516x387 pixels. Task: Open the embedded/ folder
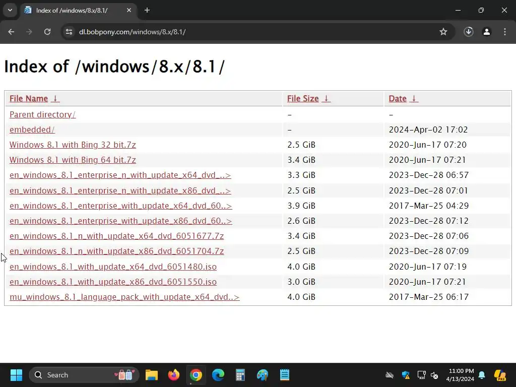tap(32, 130)
